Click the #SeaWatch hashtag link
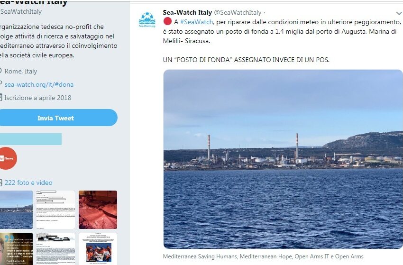This screenshot has width=403, height=265. [x=196, y=22]
